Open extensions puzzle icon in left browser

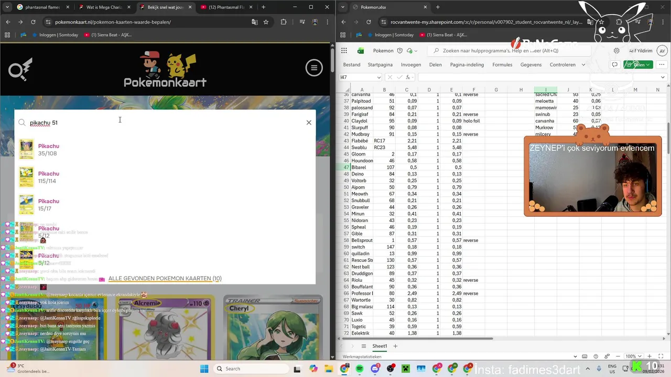click(284, 22)
